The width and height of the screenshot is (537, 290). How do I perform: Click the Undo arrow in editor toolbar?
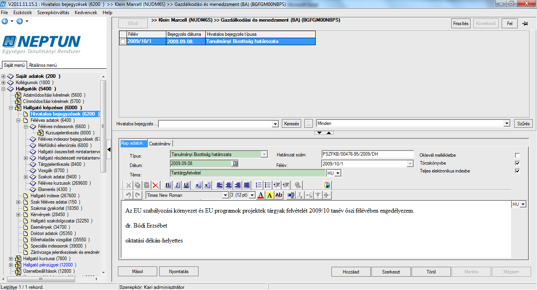click(129, 195)
